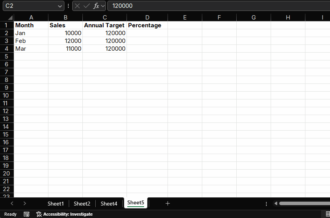Image resolution: width=330 pixels, height=218 pixels.
Task: Click the cell containing 11000
Action: [x=66, y=49]
